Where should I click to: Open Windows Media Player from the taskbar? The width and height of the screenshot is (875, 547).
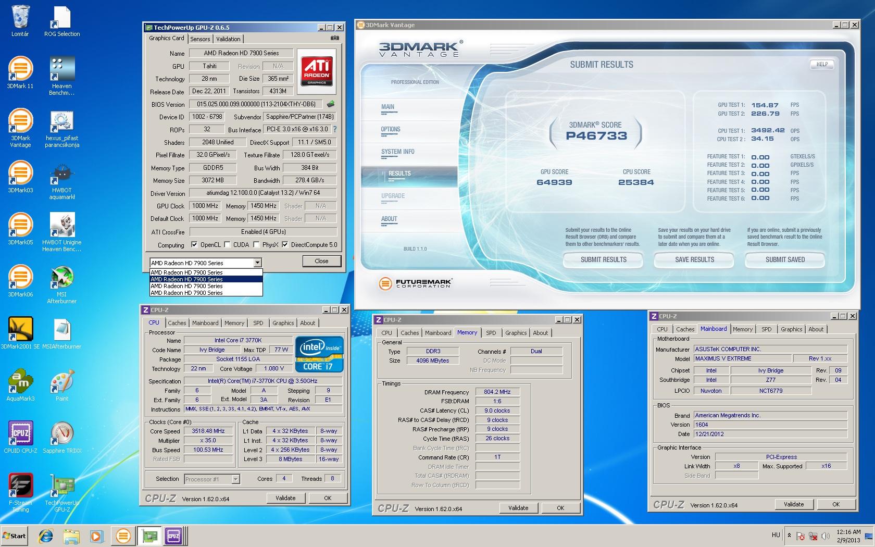click(96, 536)
